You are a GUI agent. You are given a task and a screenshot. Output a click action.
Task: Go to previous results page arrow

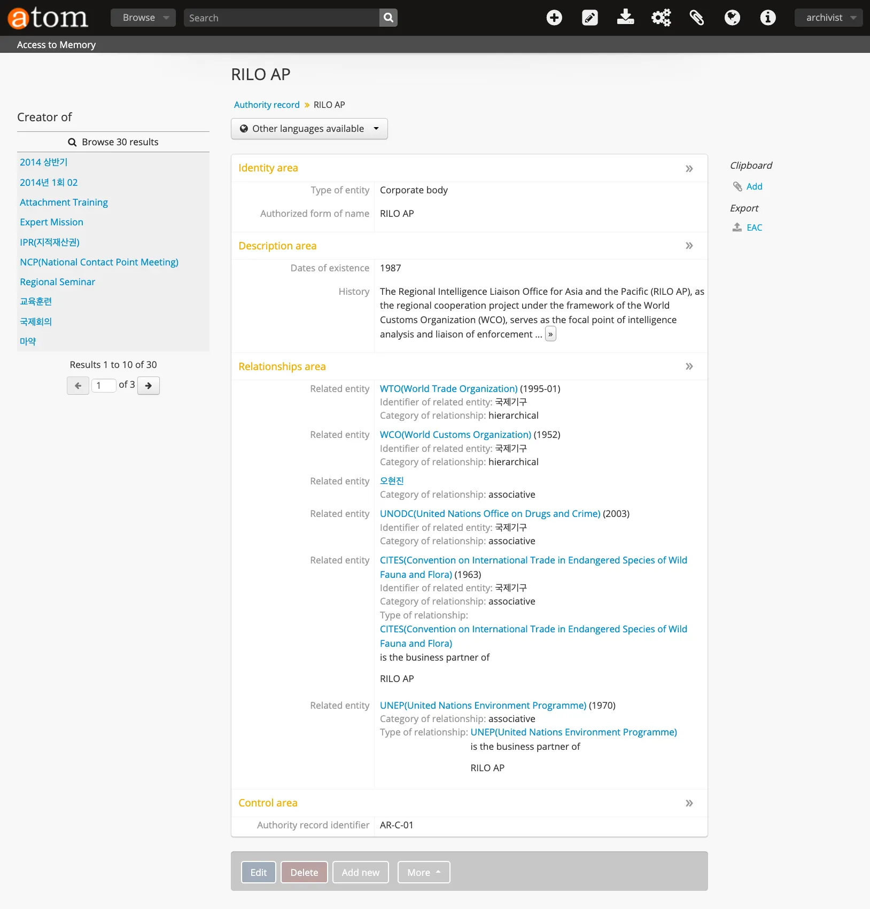point(78,386)
